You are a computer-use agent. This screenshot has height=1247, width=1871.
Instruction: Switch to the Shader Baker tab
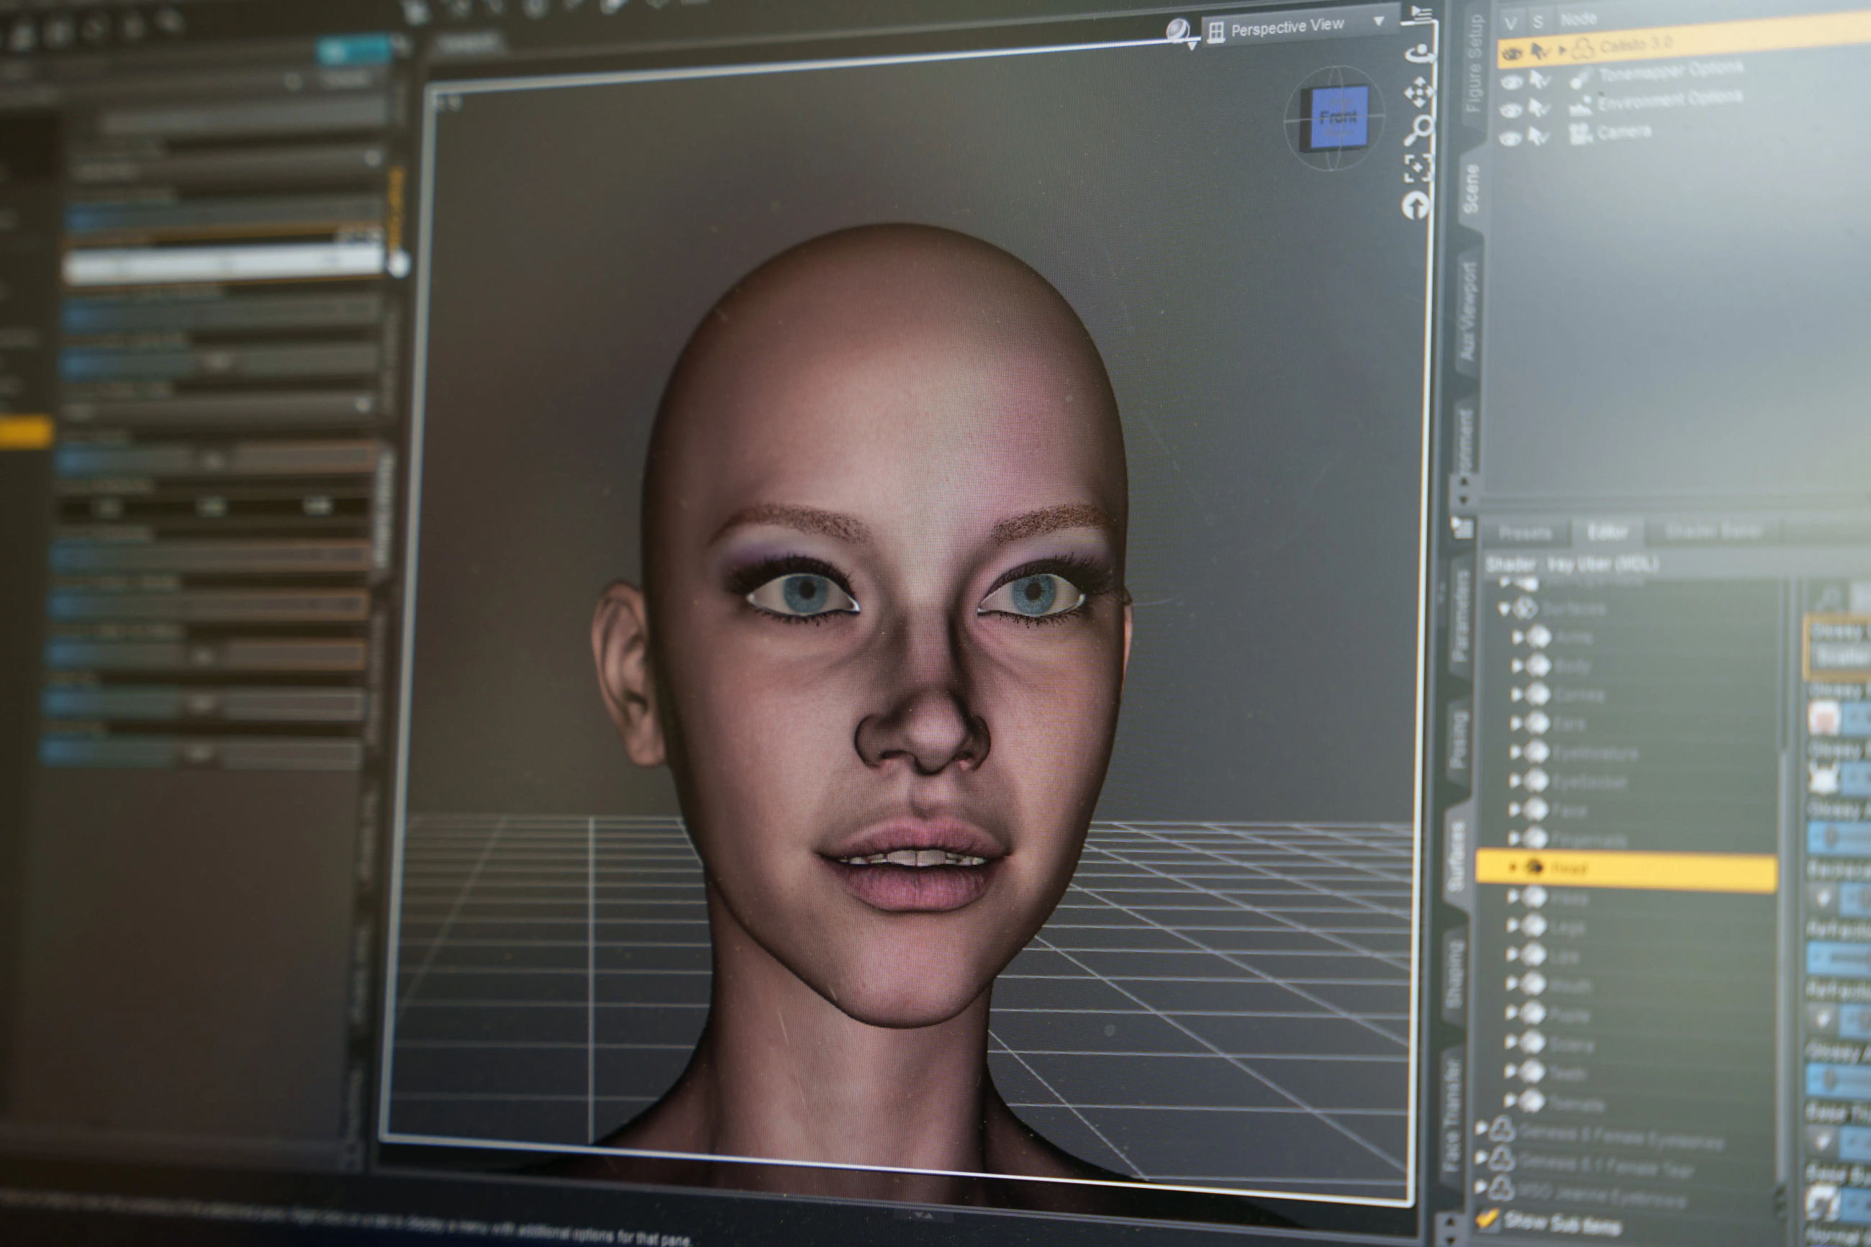[x=1713, y=530]
